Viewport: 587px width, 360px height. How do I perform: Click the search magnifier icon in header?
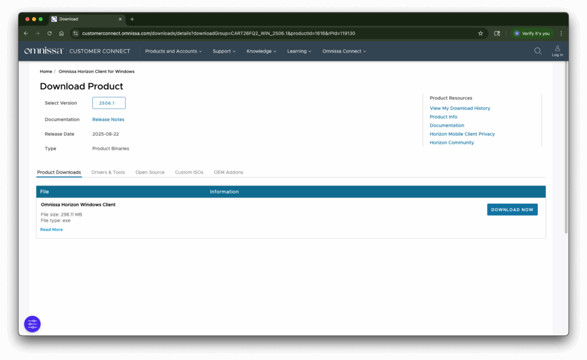[538, 51]
